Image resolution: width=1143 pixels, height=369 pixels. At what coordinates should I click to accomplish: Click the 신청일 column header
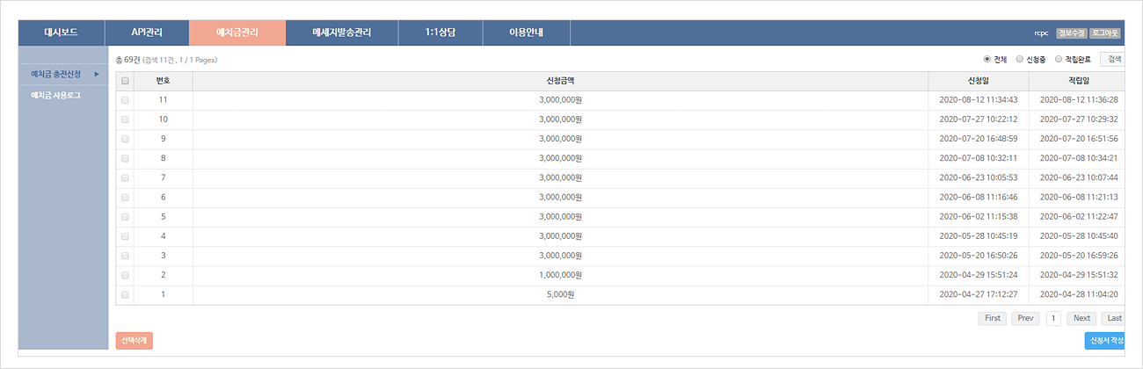click(x=978, y=81)
